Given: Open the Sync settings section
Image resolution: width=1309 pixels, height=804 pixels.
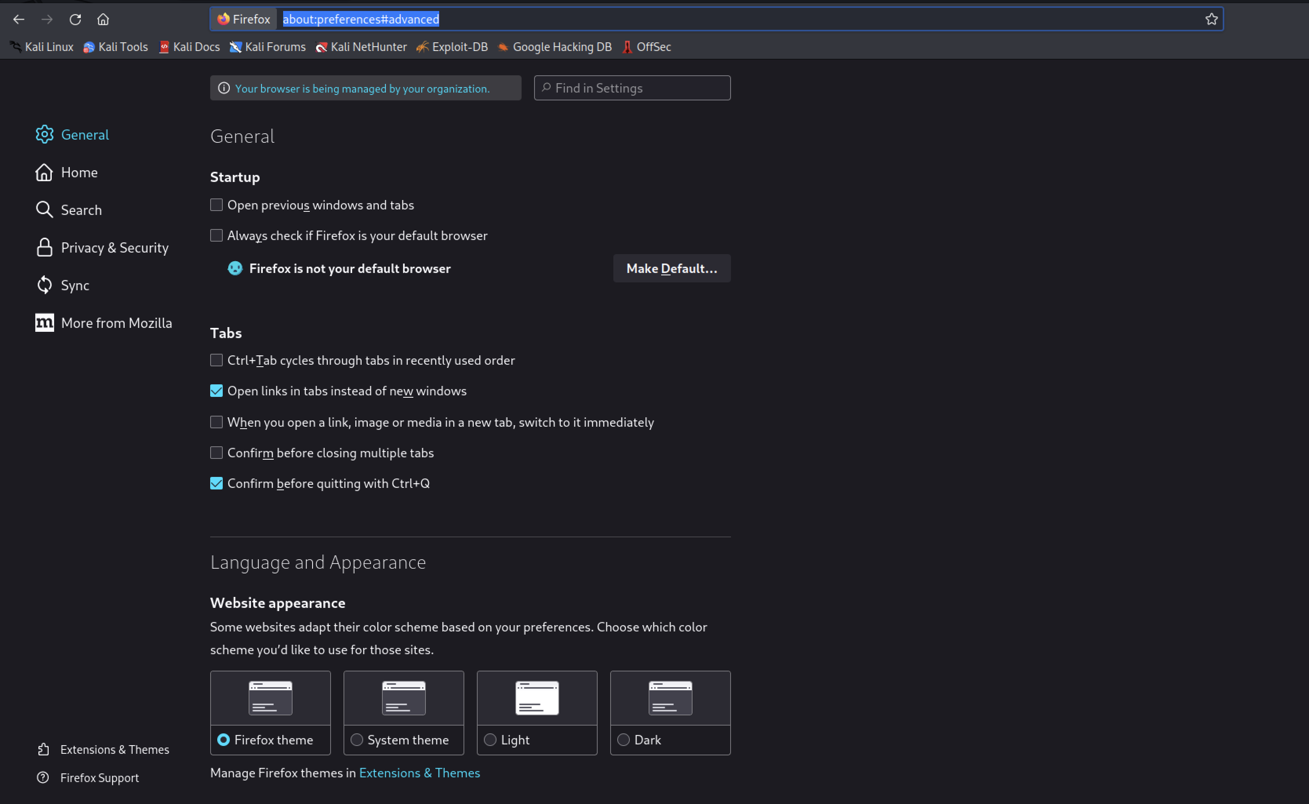Looking at the screenshot, I should [75, 285].
